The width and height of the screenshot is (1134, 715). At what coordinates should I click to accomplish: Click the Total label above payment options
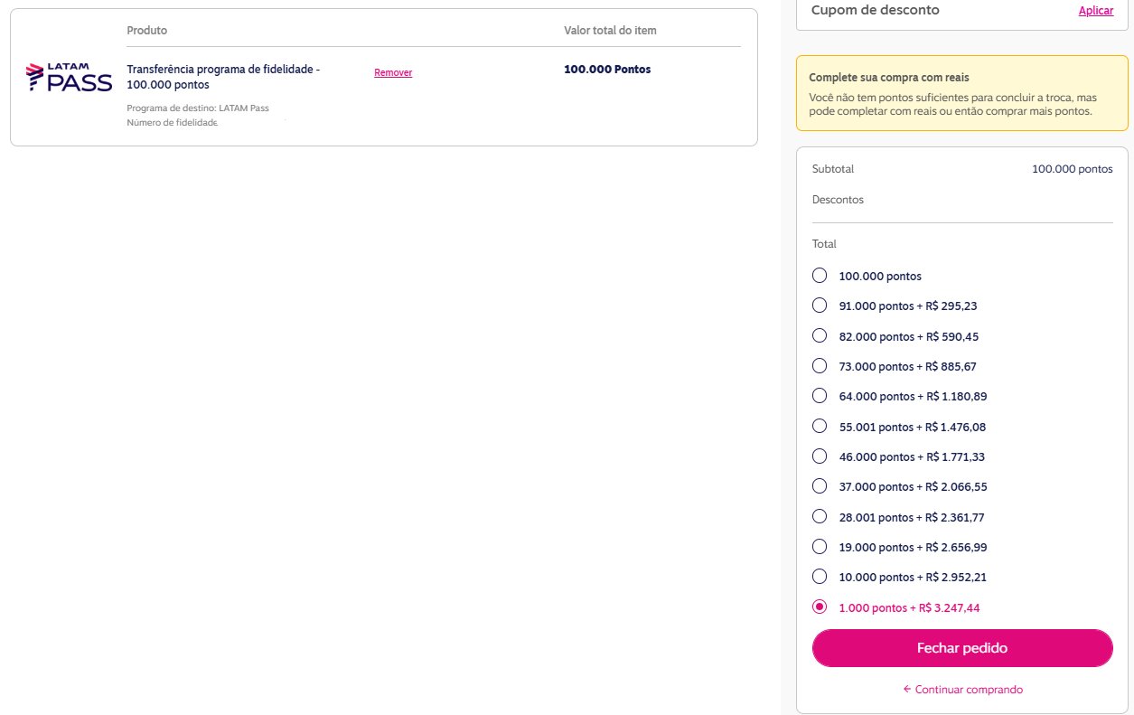coord(824,244)
